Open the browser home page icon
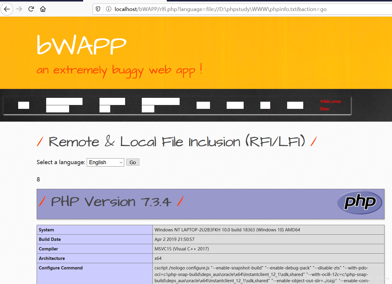The image size is (392, 284). (x=43, y=9)
